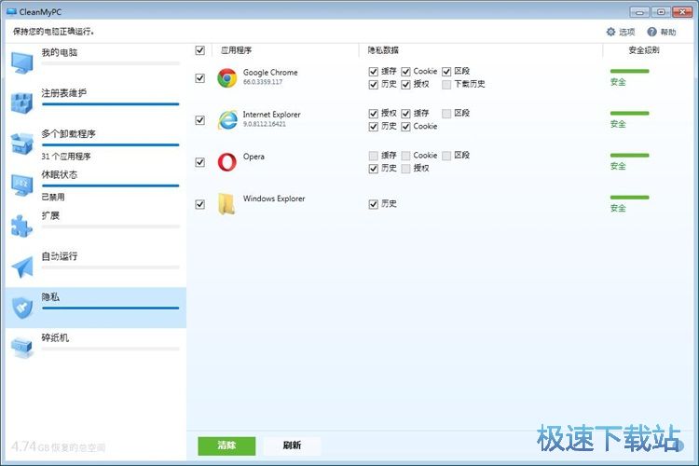Screen dimensions: 699x466
Task: Click the 4.74 GB recovered space text
Action: 58,446
